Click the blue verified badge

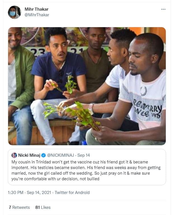pyautogui.click(x=43, y=155)
